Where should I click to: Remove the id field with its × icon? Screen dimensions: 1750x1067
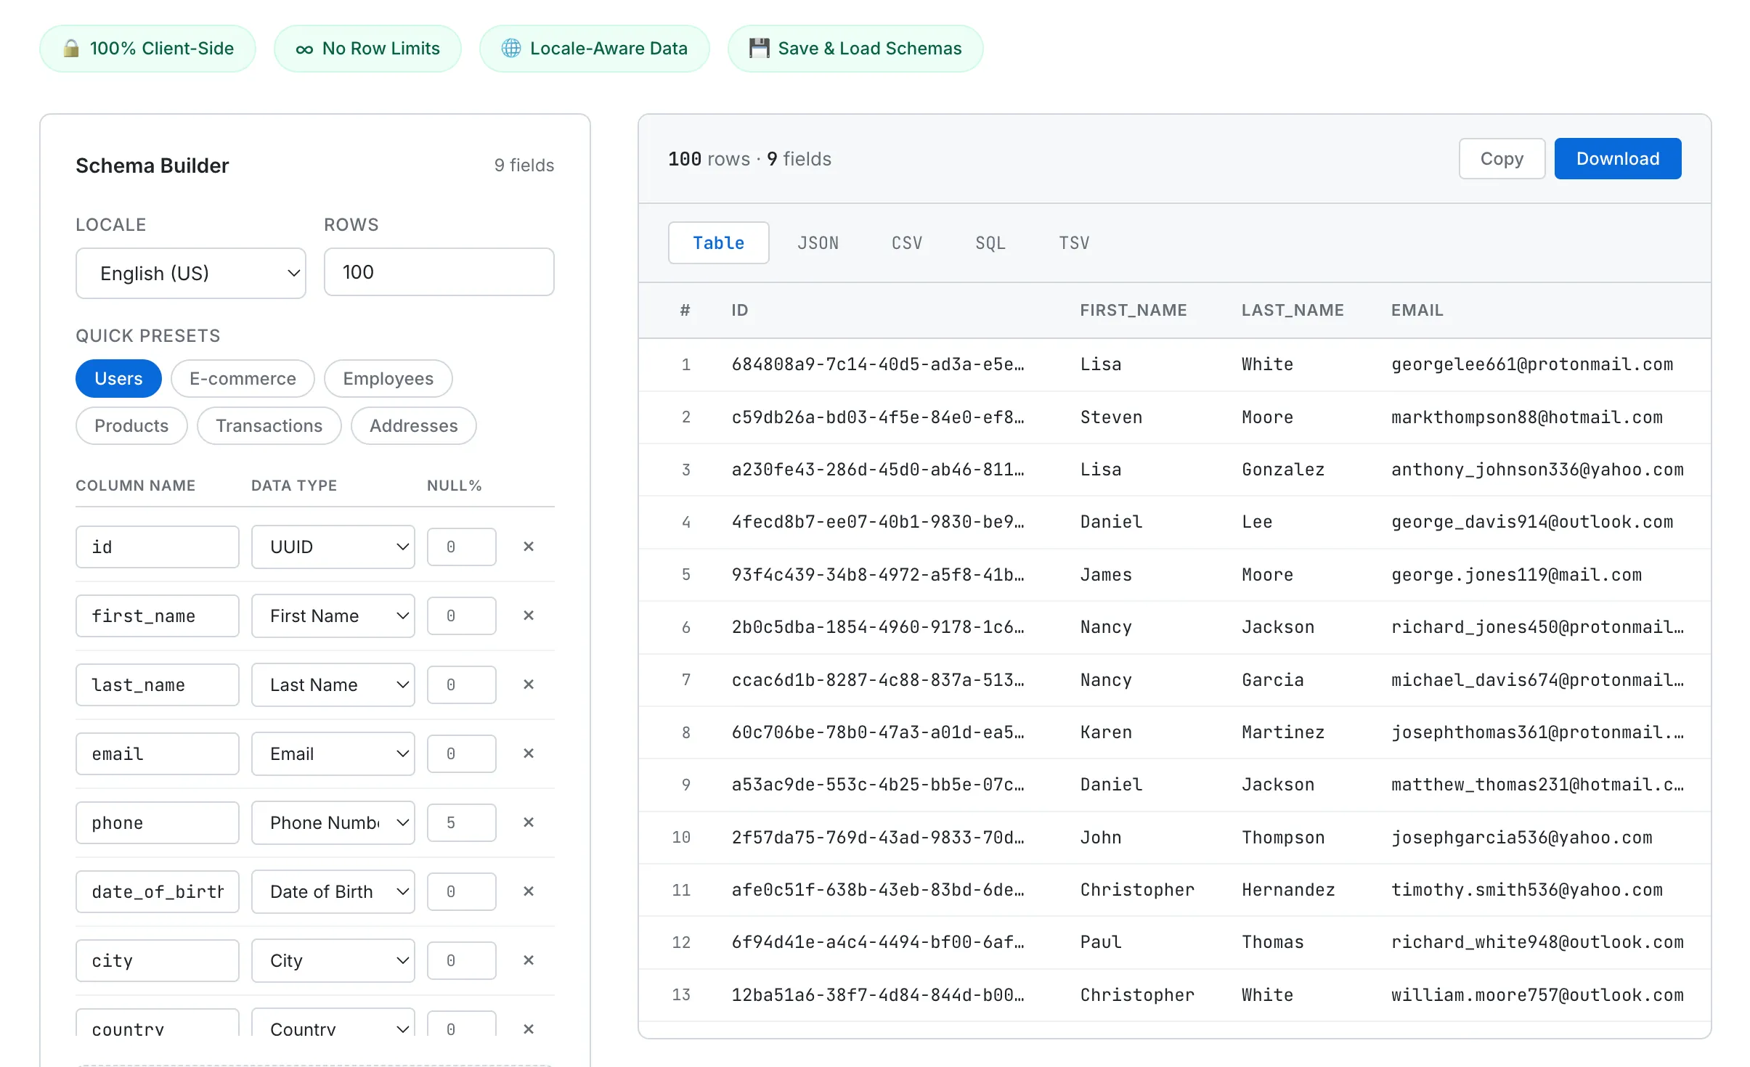click(529, 546)
